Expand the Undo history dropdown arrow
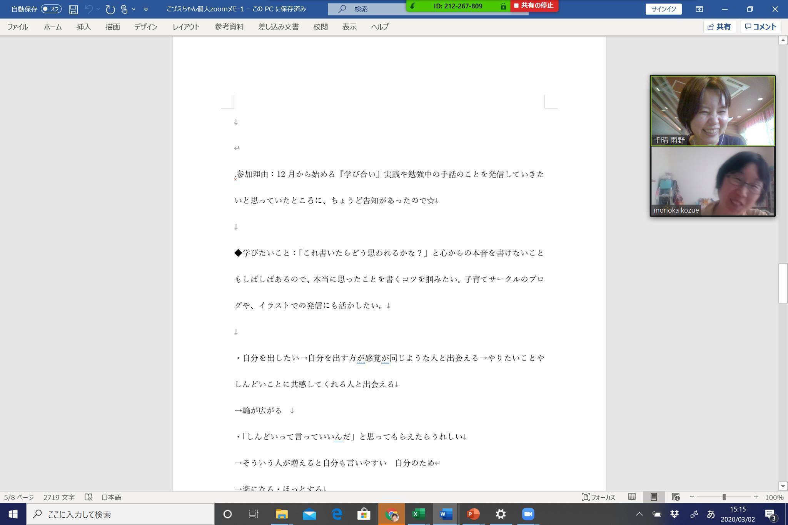This screenshot has height=525, width=788. coord(98,9)
